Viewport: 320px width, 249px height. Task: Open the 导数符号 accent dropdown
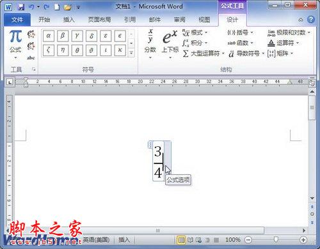[x=246, y=54]
